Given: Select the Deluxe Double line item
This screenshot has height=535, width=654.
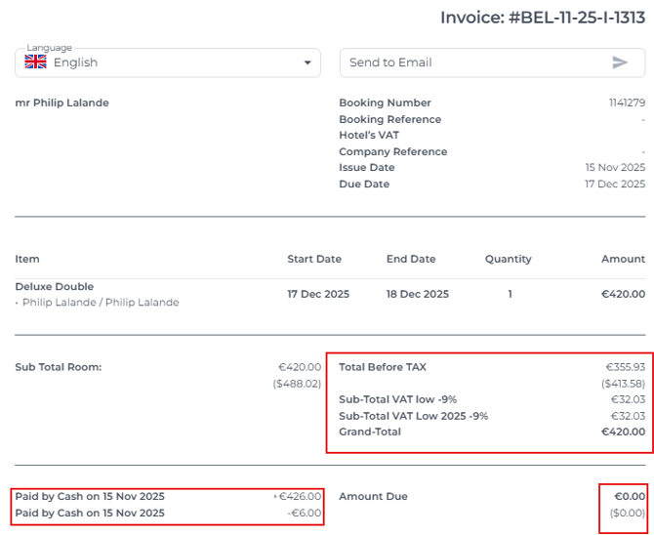Looking at the screenshot, I should click(55, 287).
